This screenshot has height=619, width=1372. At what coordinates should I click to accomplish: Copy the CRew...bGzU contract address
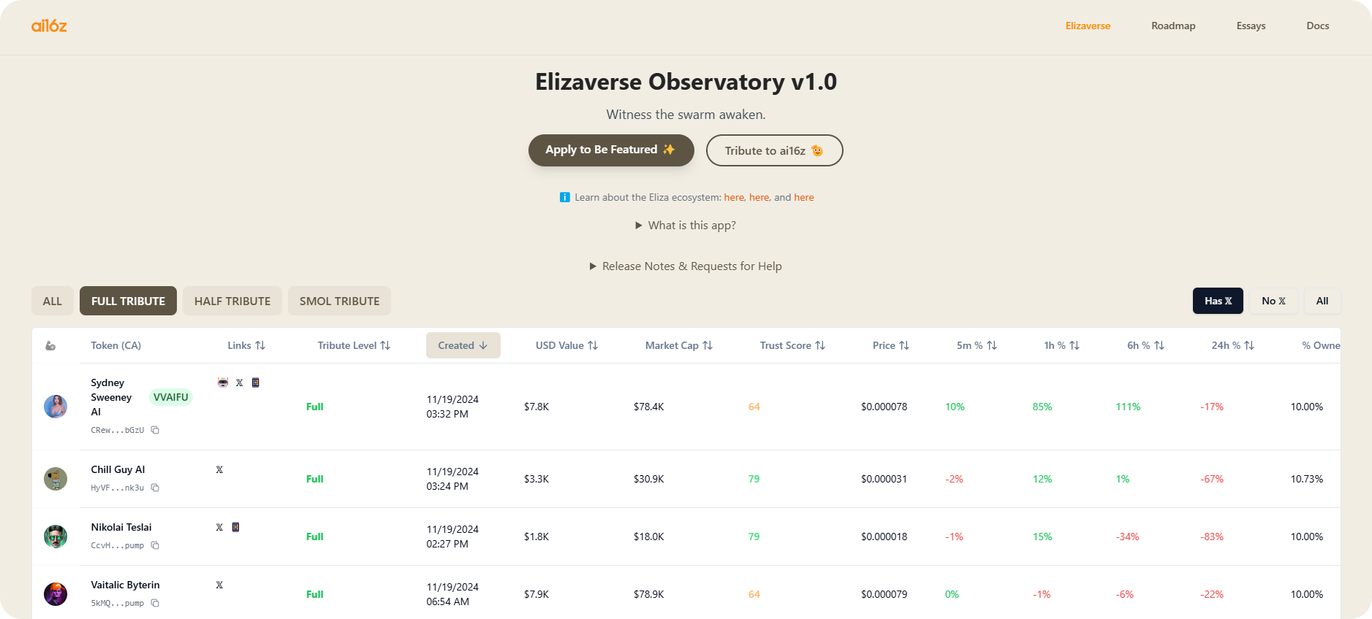[155, 430]
